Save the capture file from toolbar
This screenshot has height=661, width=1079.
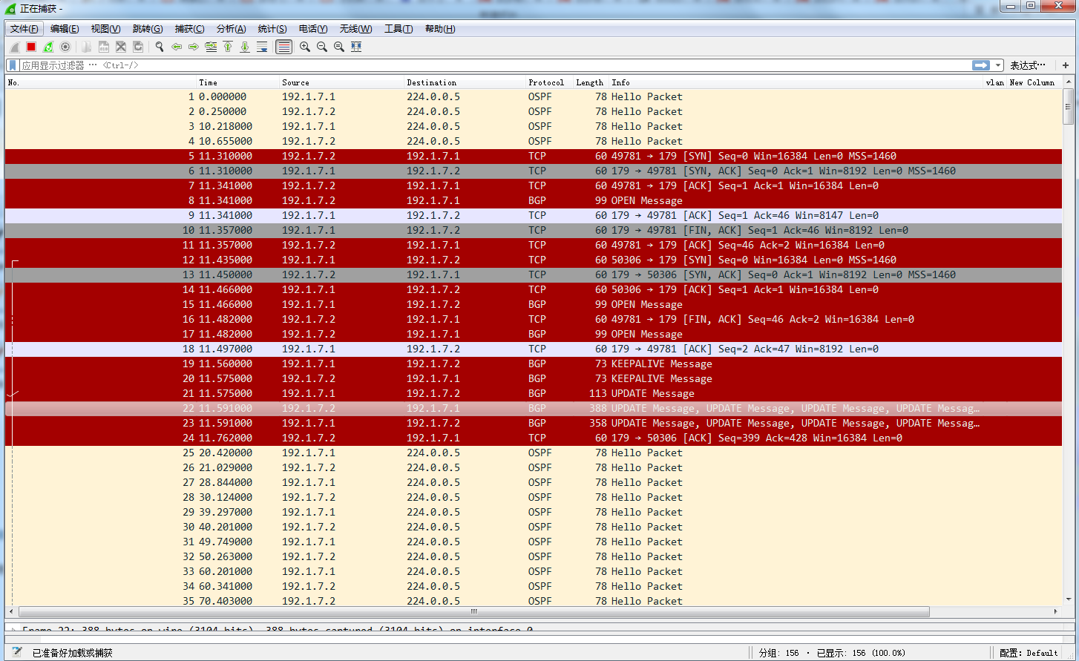104,47
